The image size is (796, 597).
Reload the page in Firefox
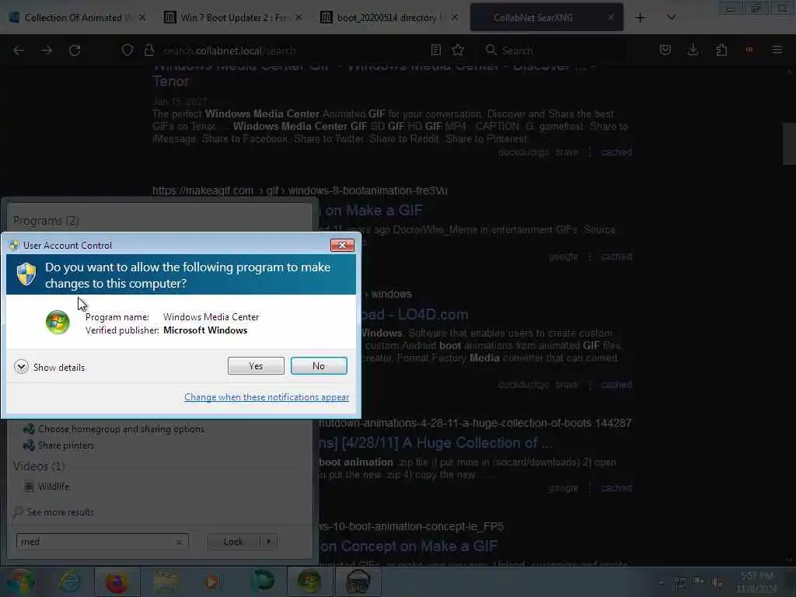(75, 51)
